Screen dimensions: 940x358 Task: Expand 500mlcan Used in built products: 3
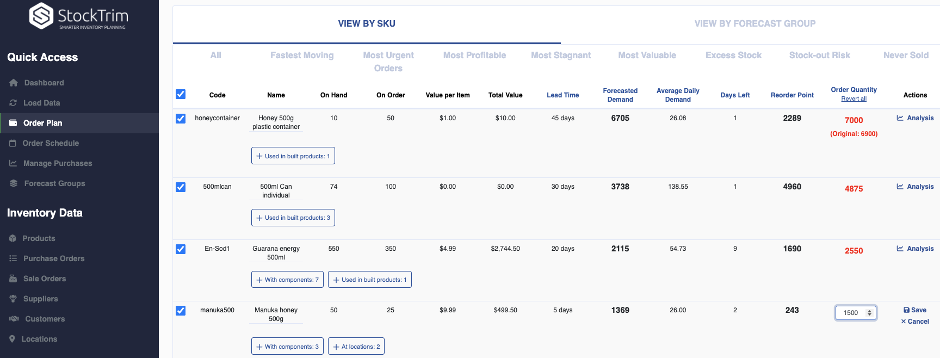click(x=293, y=218)
